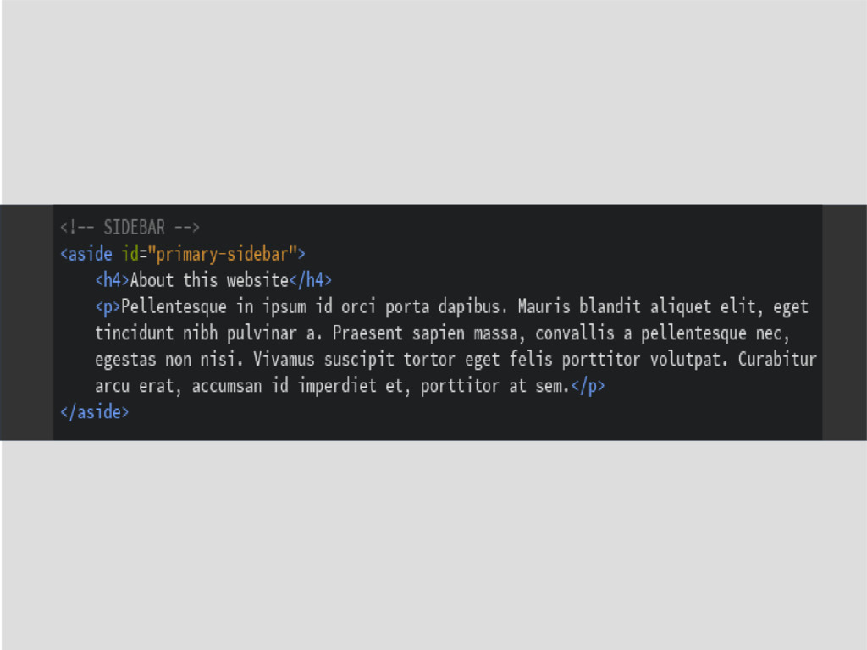Screen dimensions: 867x650
Task: Click the closing aside tag
Action: [95, 412]
